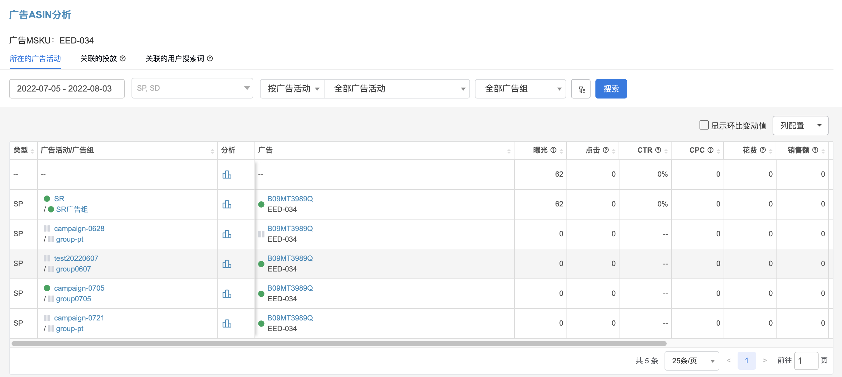Open the SP, SD ad type dropdown
Screen dimensions: 842x377
pyautogui.click(x=192, y=88)
